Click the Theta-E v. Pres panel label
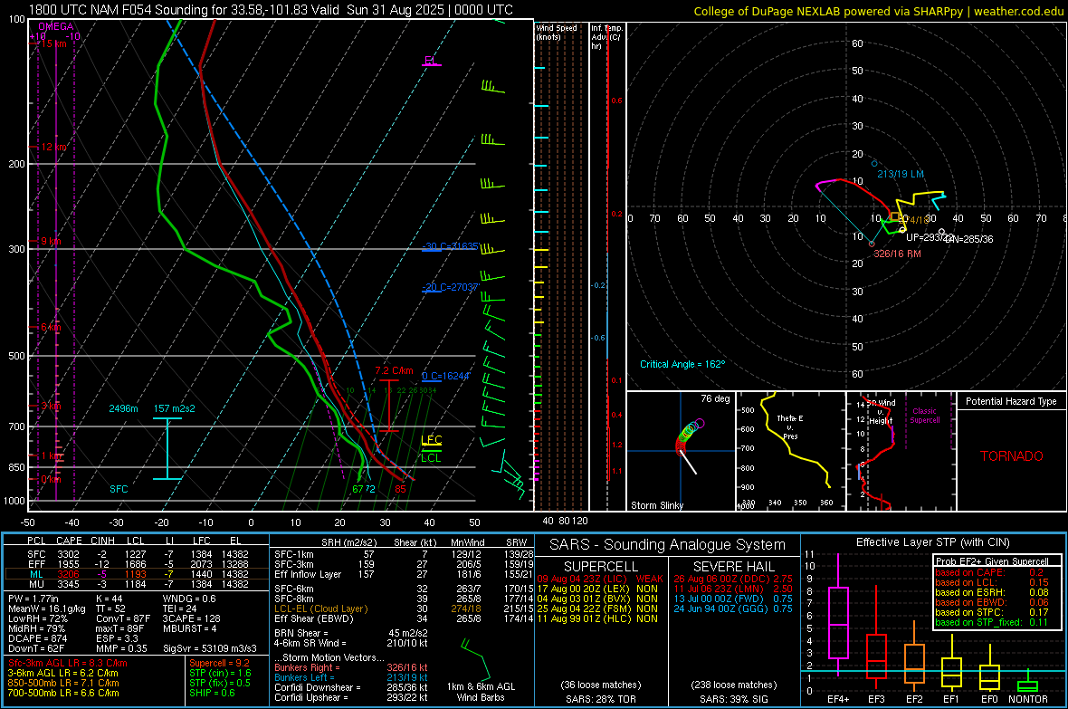1068x709 pixels. pyautogui.click(x=790, y=426)
